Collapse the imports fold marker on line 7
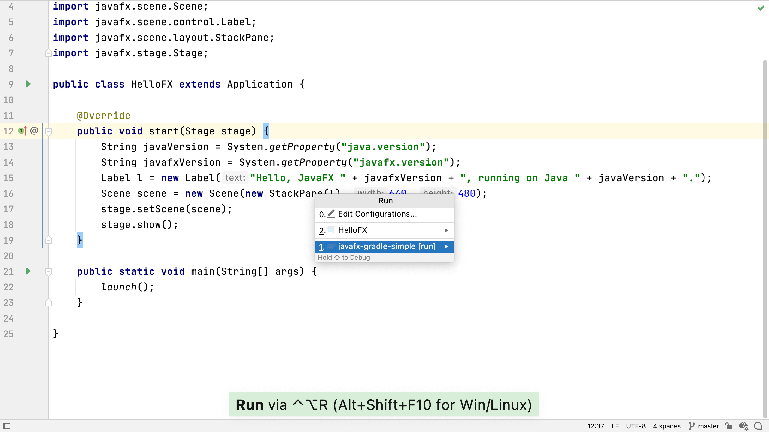This screenshot has width=769, height=432. tap(48, 53)
